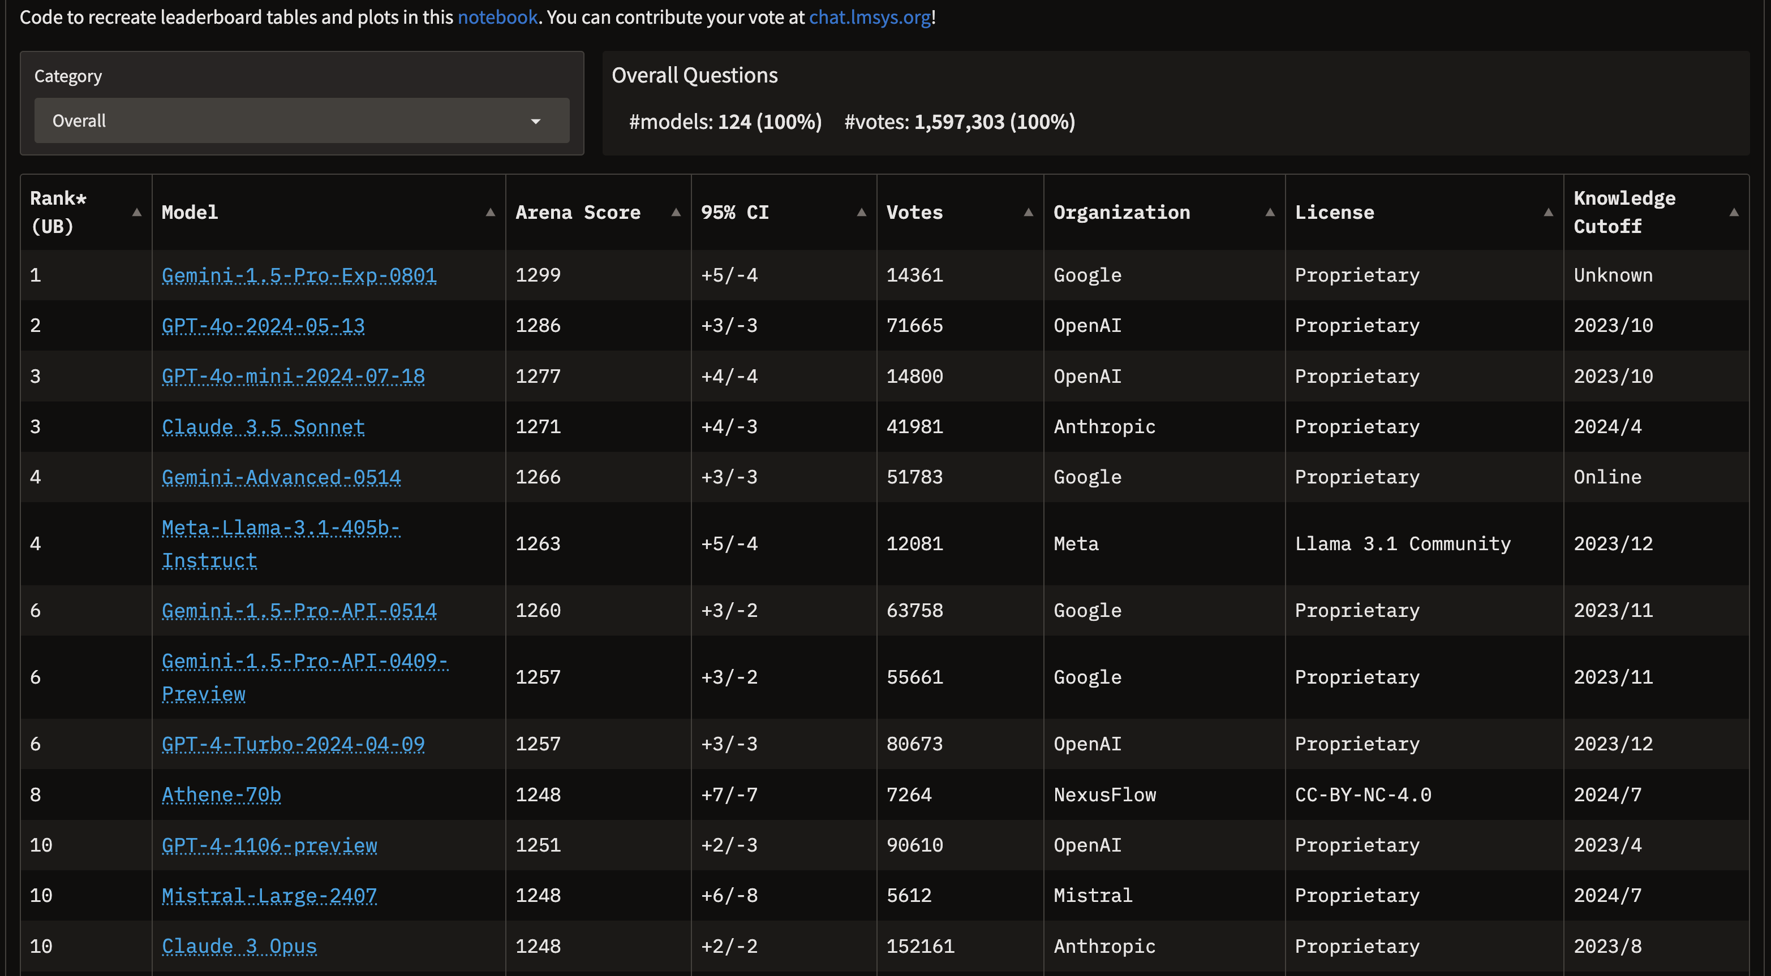Sort by the Organization column arrow
1771x976 pixels.
tap(1270, 212)
